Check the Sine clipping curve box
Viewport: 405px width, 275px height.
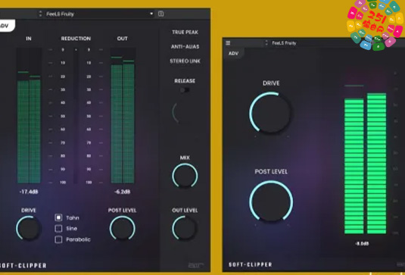(x=58, y=229)
